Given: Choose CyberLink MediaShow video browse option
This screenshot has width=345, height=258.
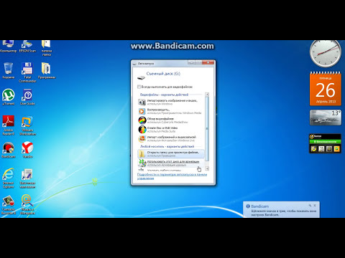Looking at the screenshot, I should 171,120.
